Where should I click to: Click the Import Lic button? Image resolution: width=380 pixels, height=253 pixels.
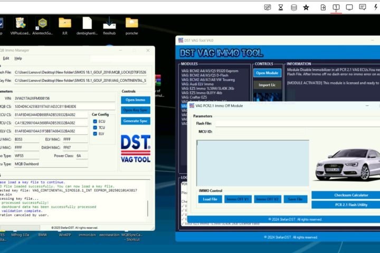(267, 85)
